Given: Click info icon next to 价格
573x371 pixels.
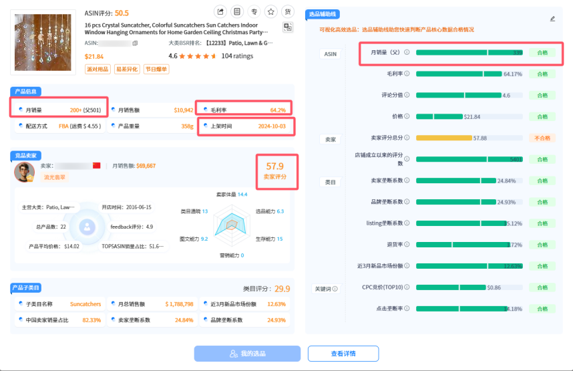Looking at the screenshot, I should 407,116.
